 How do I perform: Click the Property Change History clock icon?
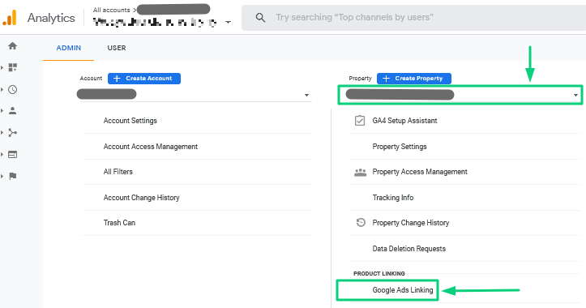(361, 223)
